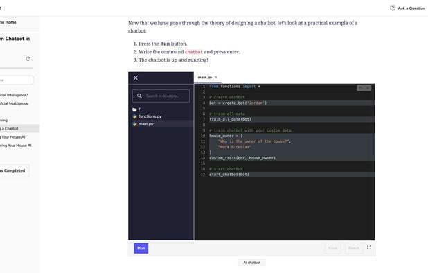The height and width of the screenshot is (273, 428).
Task: Focus the Search in directory field
Action: pos(161,96)
